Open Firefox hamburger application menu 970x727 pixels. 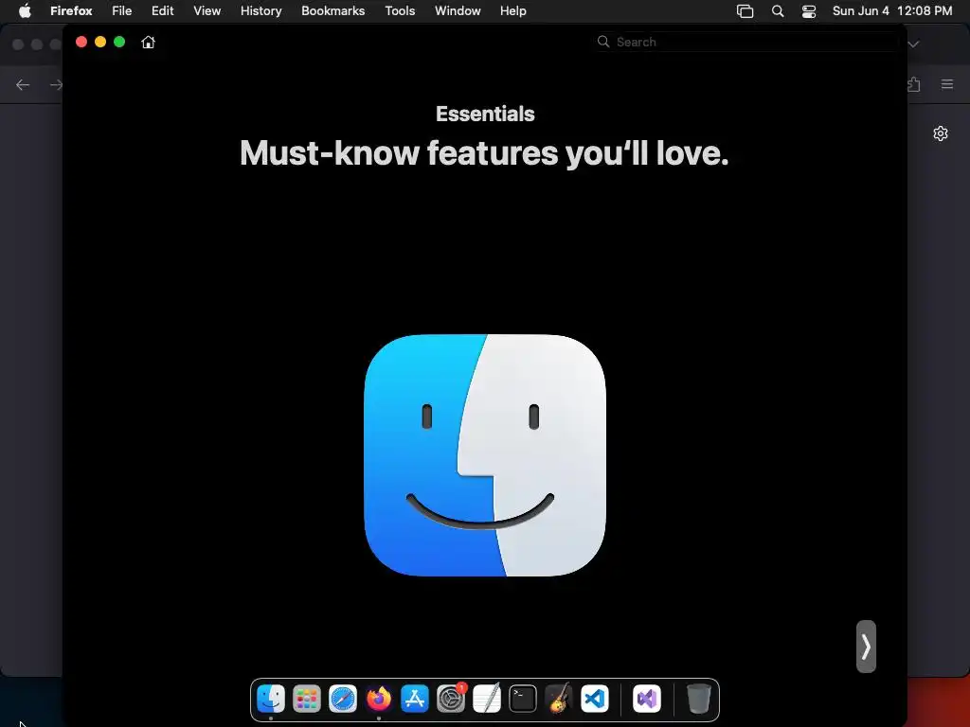[947, 84]
